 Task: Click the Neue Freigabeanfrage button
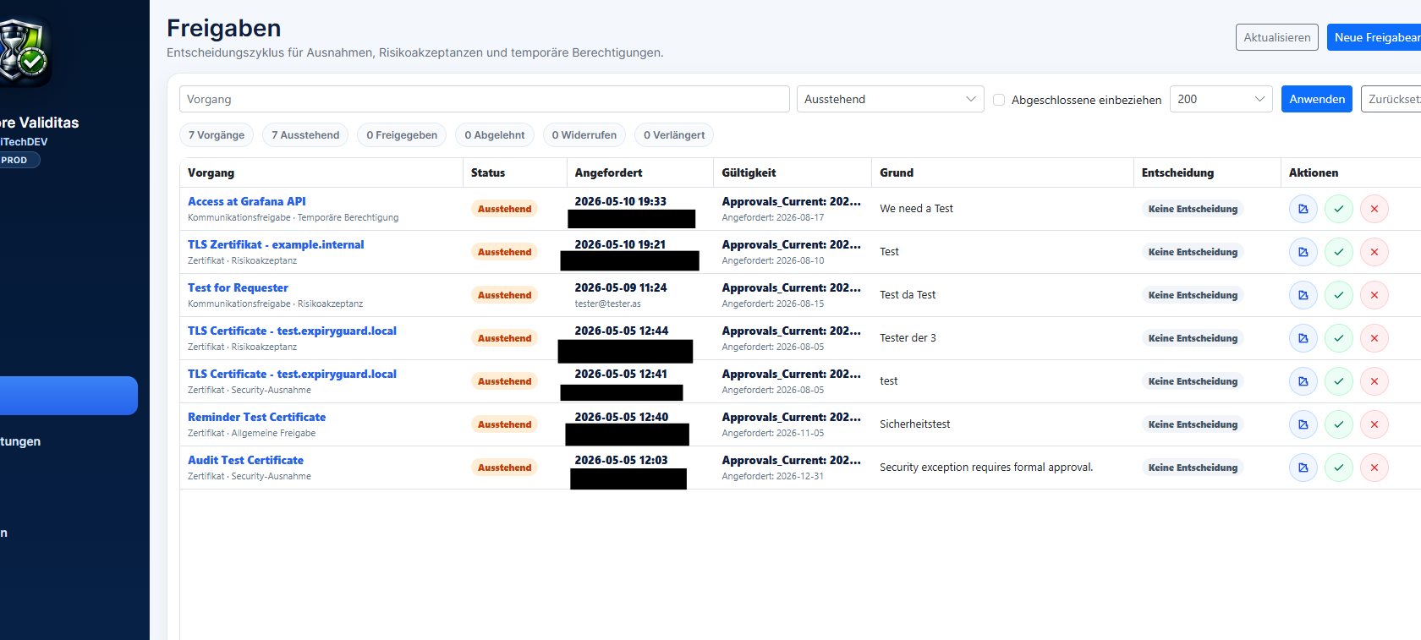(x=1374, y=37)
